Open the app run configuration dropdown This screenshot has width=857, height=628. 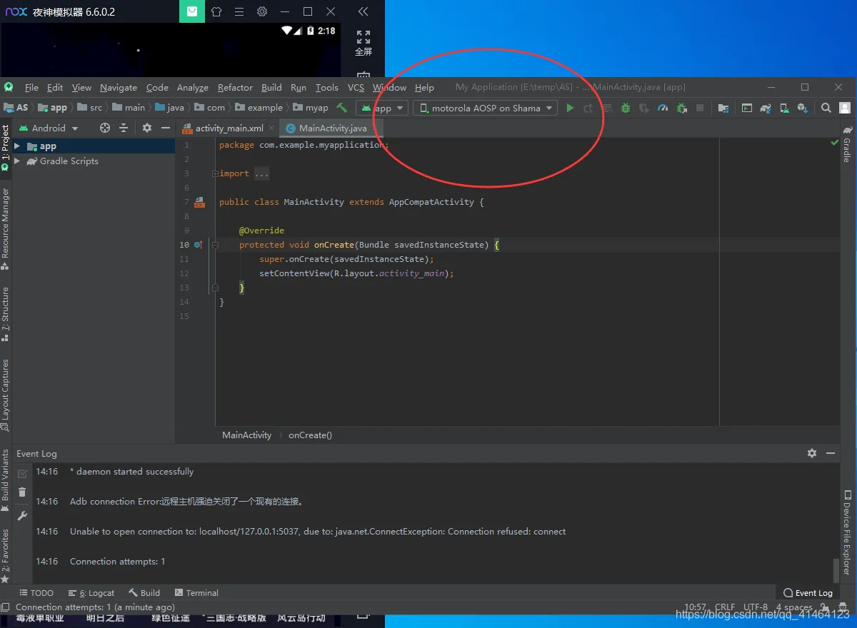382,108
